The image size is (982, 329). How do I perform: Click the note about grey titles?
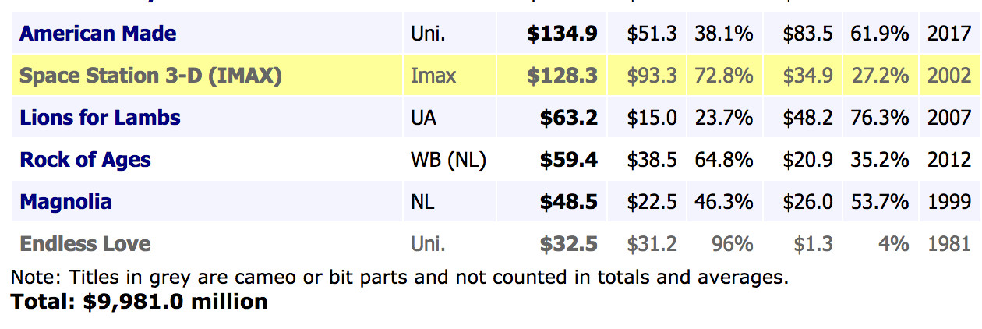(400, 276)
